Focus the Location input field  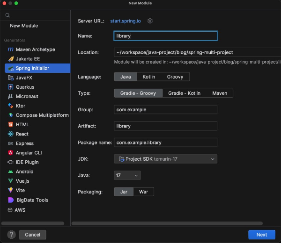(197, 52)
